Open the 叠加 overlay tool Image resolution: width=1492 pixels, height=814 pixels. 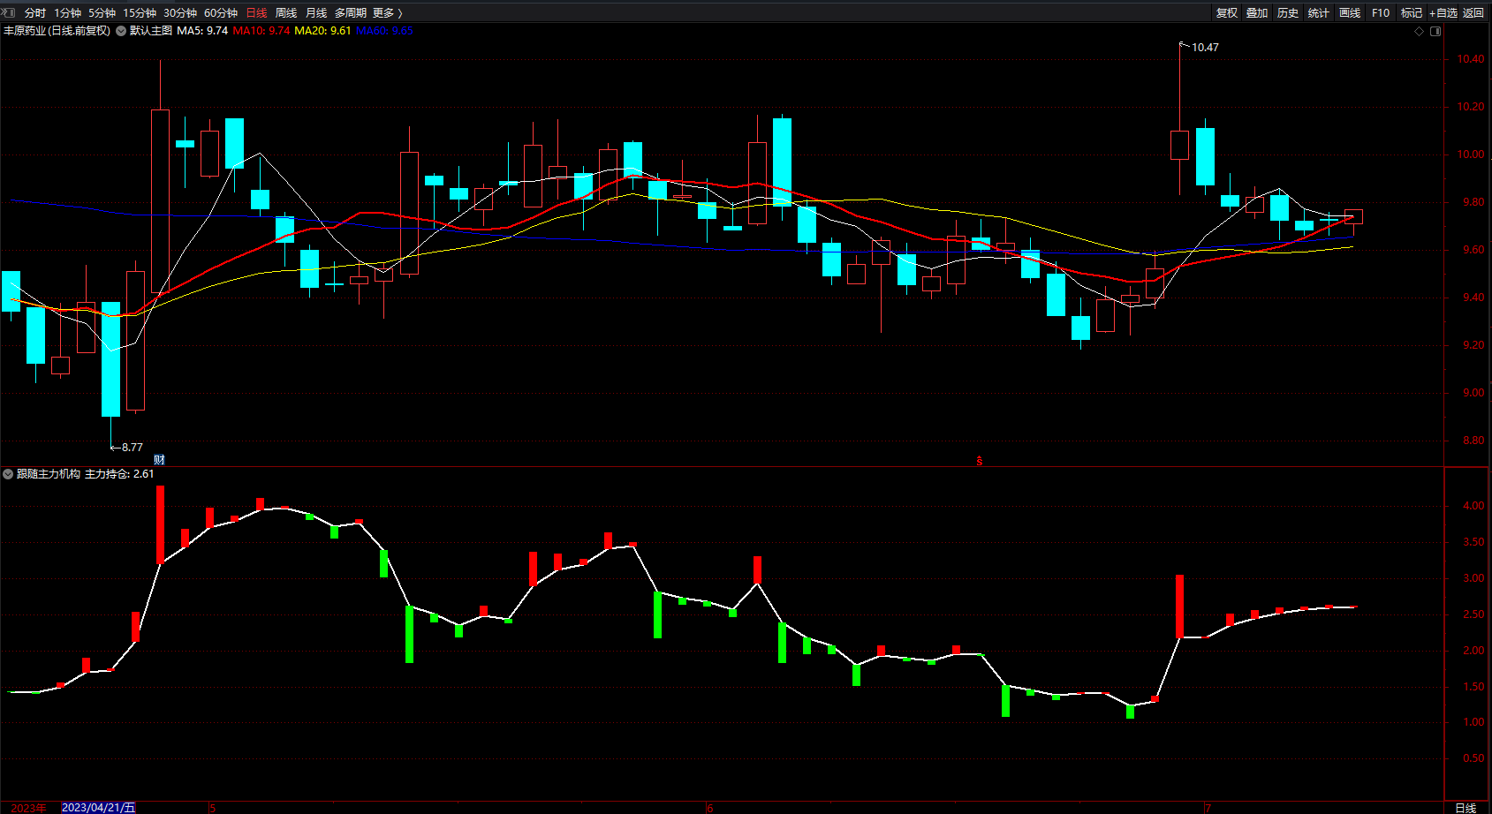point(1256,12)
